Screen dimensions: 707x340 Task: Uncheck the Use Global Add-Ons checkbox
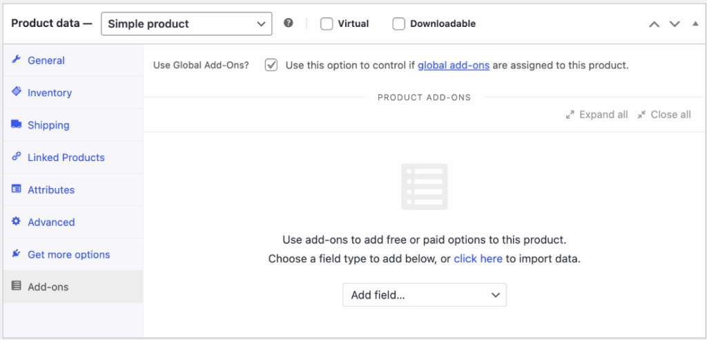tap(271, 66)
